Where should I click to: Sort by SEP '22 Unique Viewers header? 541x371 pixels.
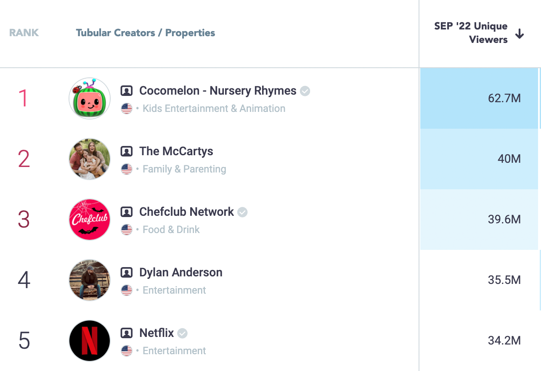click(471, 33)
